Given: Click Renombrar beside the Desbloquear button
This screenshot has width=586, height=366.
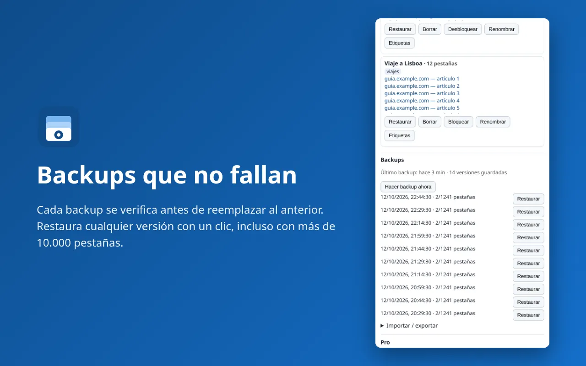Looking at the screenshot, I should [x=501, y=29].
